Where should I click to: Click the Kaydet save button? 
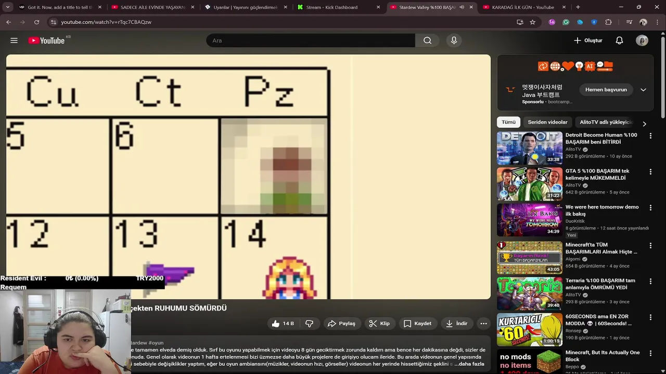417,324
